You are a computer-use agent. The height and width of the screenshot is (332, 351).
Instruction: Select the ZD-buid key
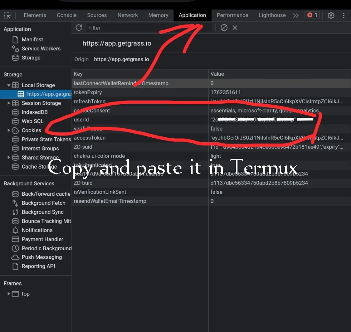[83, 183]
